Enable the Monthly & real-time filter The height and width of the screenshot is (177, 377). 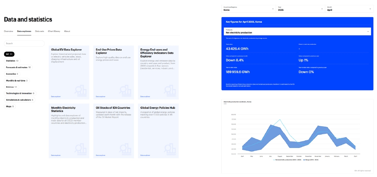[x=17, y=81]
